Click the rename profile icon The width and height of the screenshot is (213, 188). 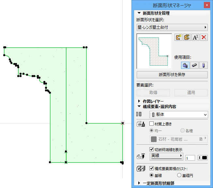pyautogui.click(x=195, y=37)
